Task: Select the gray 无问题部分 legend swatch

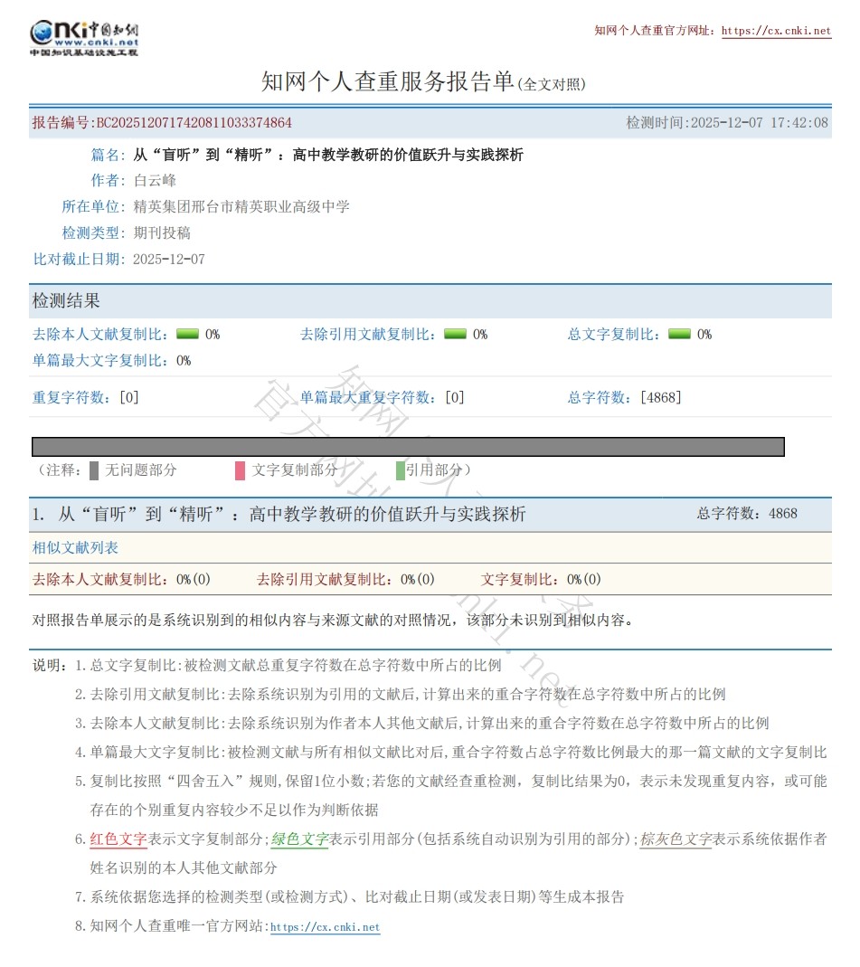Action: (94, 470)
